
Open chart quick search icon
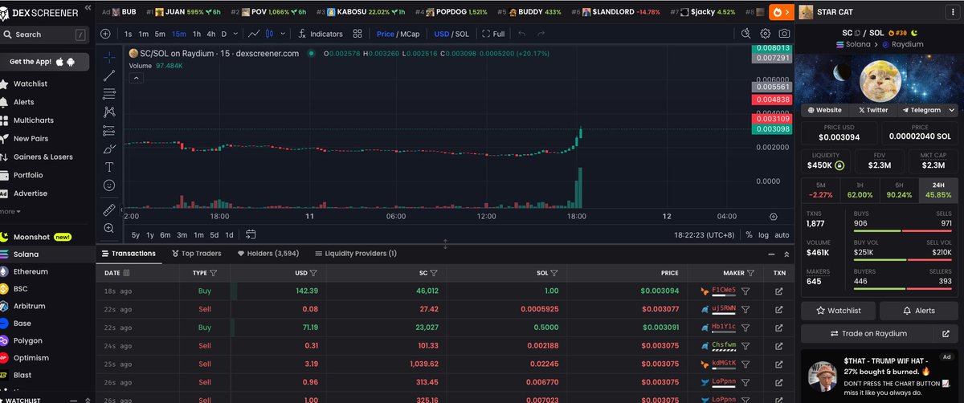coord(745,34)
